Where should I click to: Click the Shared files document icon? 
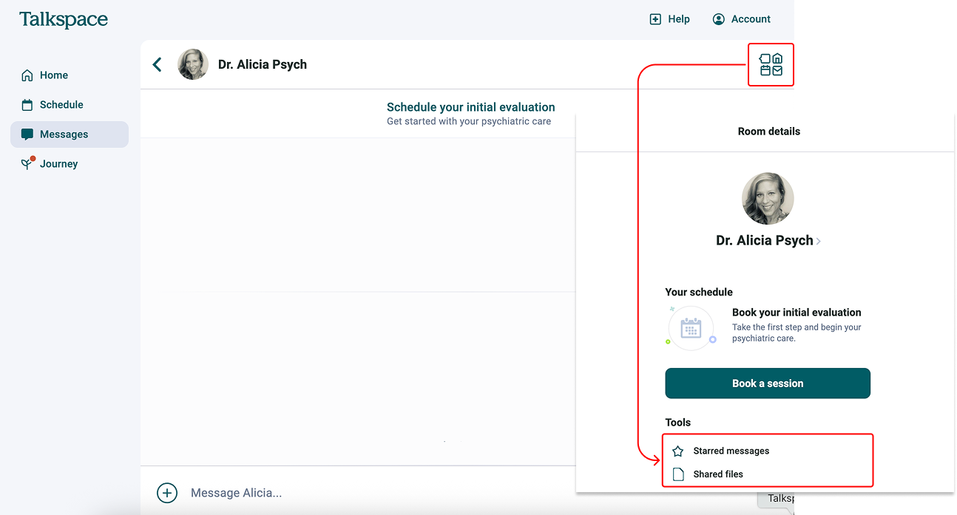coord(678,474)
